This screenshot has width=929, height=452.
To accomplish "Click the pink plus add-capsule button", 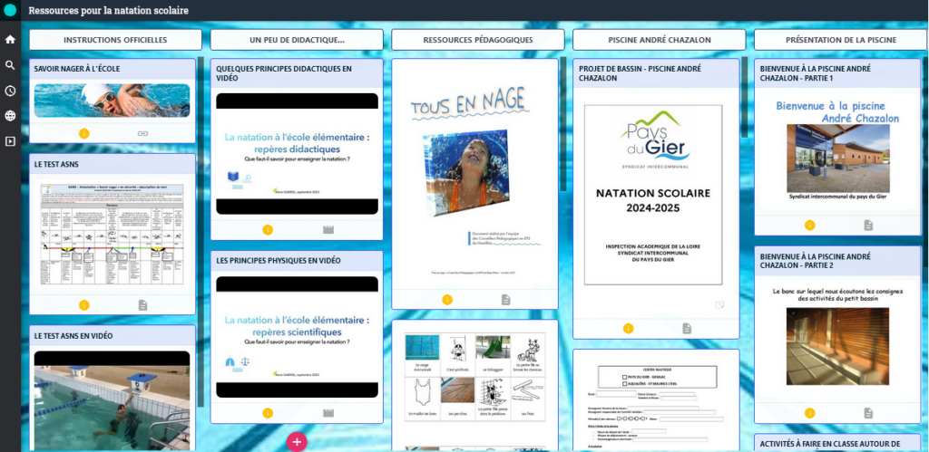I will [x=297, y=441].
